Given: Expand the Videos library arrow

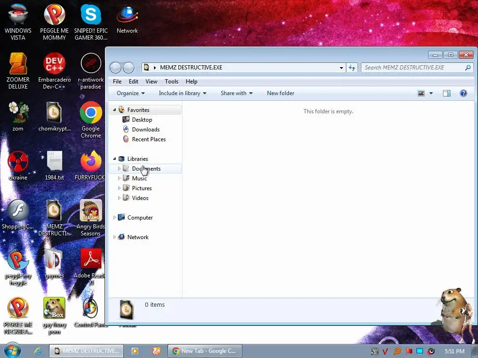Looking at the screenshot, I should 119,198.
